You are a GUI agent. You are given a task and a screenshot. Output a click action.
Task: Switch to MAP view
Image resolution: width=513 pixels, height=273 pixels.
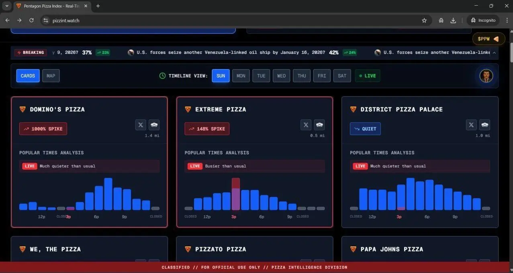[x=51, y=76]
